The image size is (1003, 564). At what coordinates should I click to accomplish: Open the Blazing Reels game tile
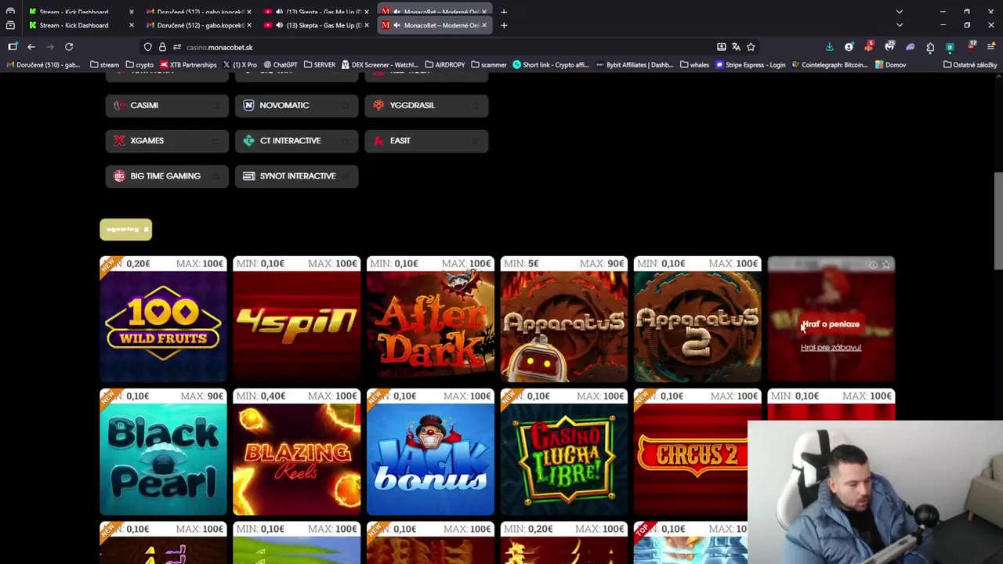click(x=296, y=452)
